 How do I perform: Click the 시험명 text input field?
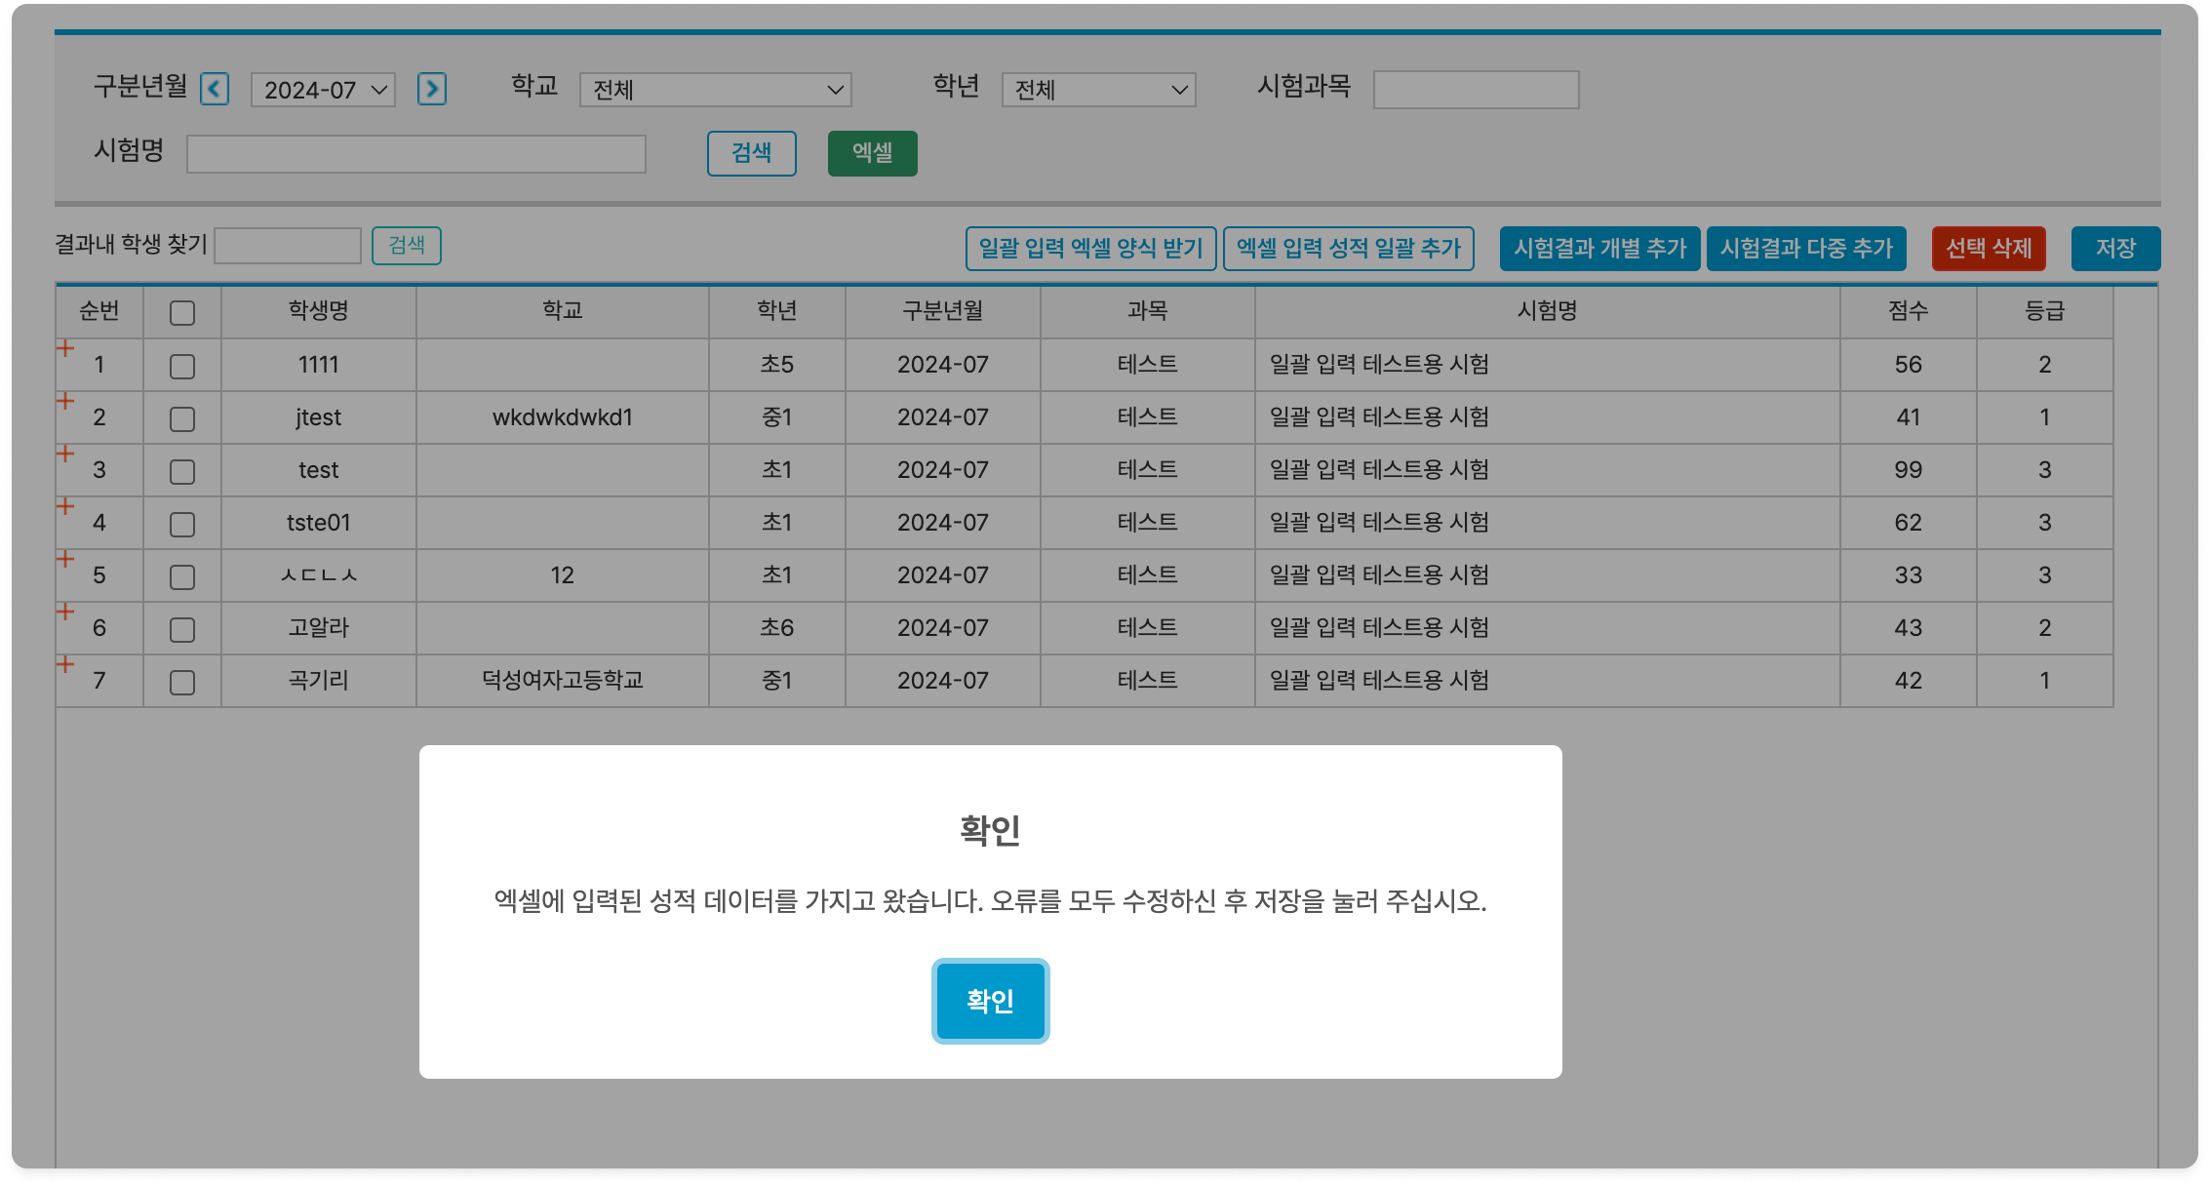(x=416, y=154)
